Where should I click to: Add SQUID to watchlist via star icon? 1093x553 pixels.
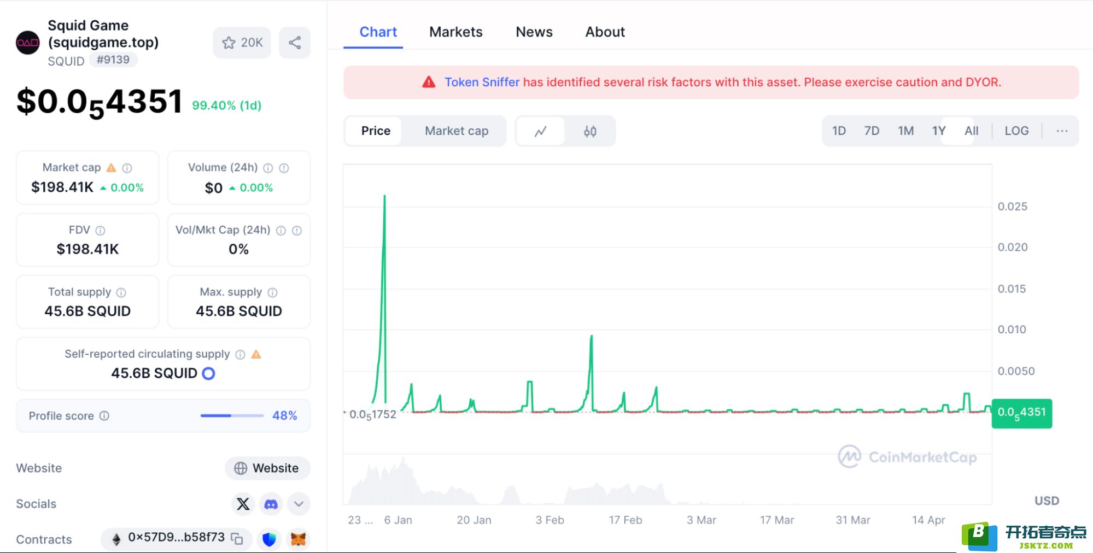click(242, 43)
